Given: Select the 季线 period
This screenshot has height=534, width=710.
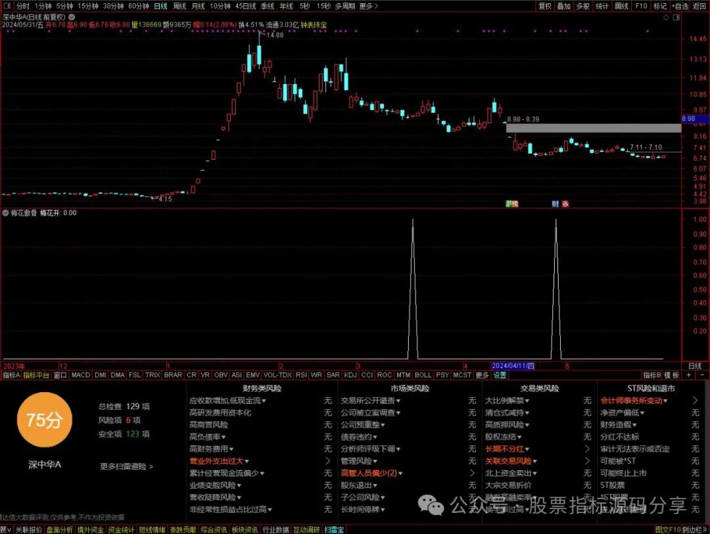Looking at the screenshot, I should click(267, 6).
